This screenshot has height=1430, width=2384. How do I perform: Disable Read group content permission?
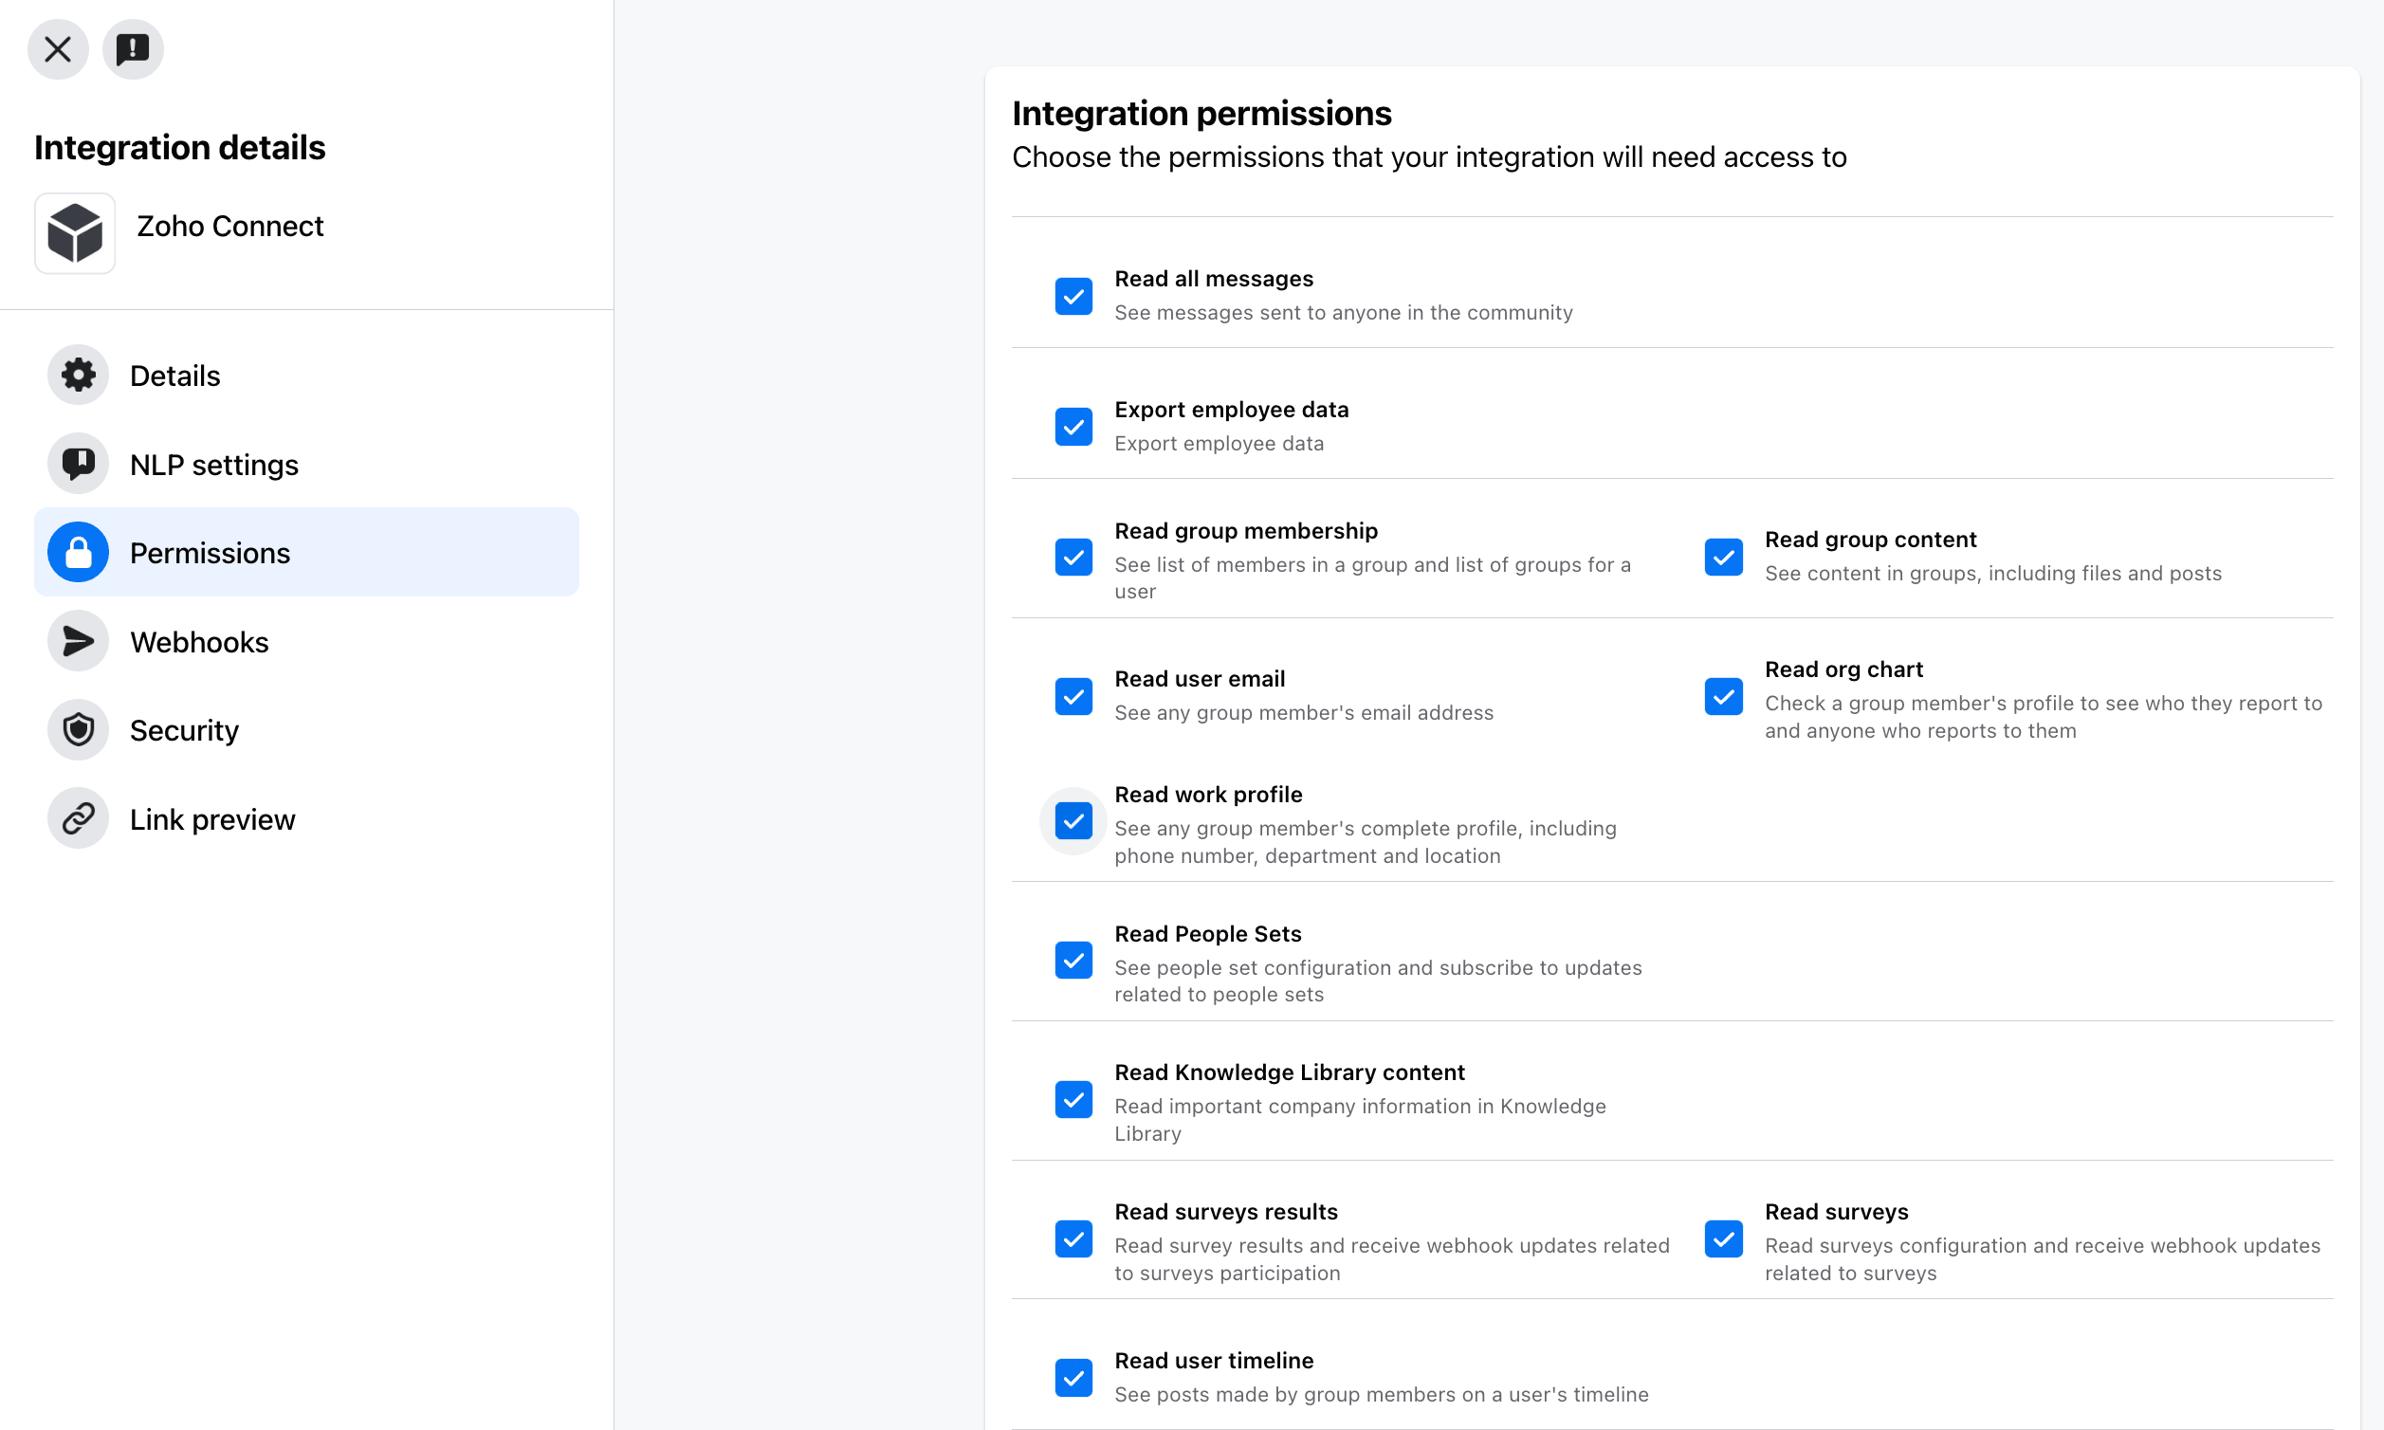(x=1723, y=557)
